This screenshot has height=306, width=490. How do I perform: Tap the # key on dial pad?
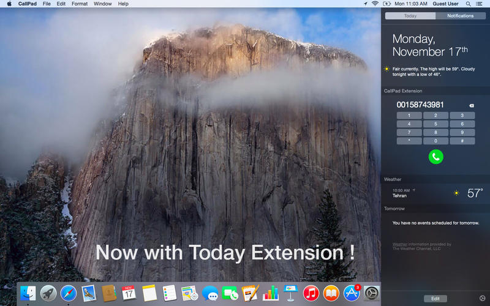click(x=462, y=141)
